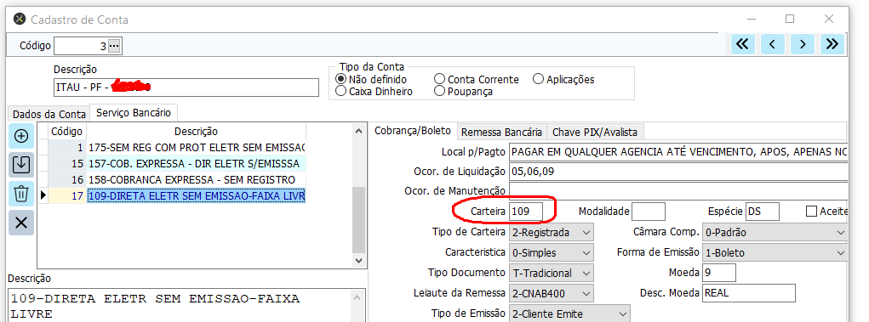The height and width of the screenshot is (322, 869).
Task: Click the grid Código column header
Action: [67, 132]
